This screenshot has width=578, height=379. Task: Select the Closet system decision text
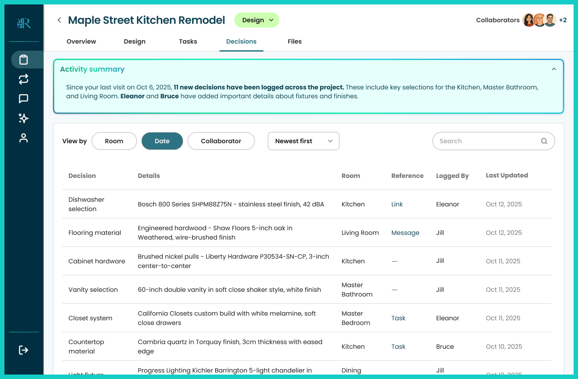tap(90, 318)
